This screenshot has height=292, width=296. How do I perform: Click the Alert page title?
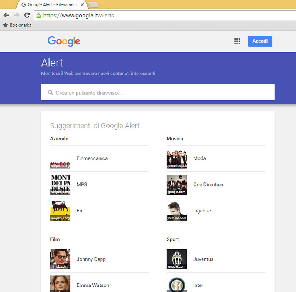coord(52,63)
